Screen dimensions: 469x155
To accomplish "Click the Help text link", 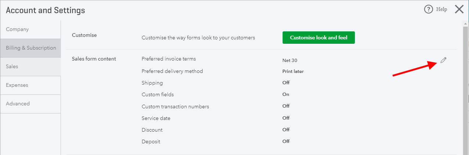I will (x=441, y=9).
